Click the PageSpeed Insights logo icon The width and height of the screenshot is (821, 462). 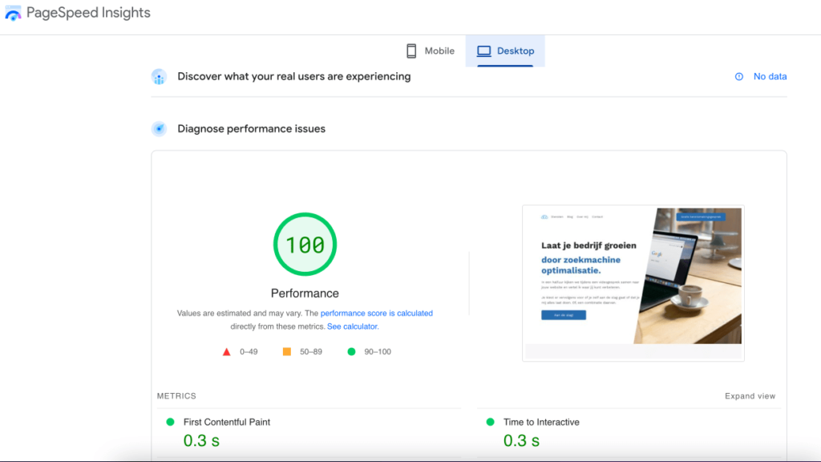tap(13, 14)
